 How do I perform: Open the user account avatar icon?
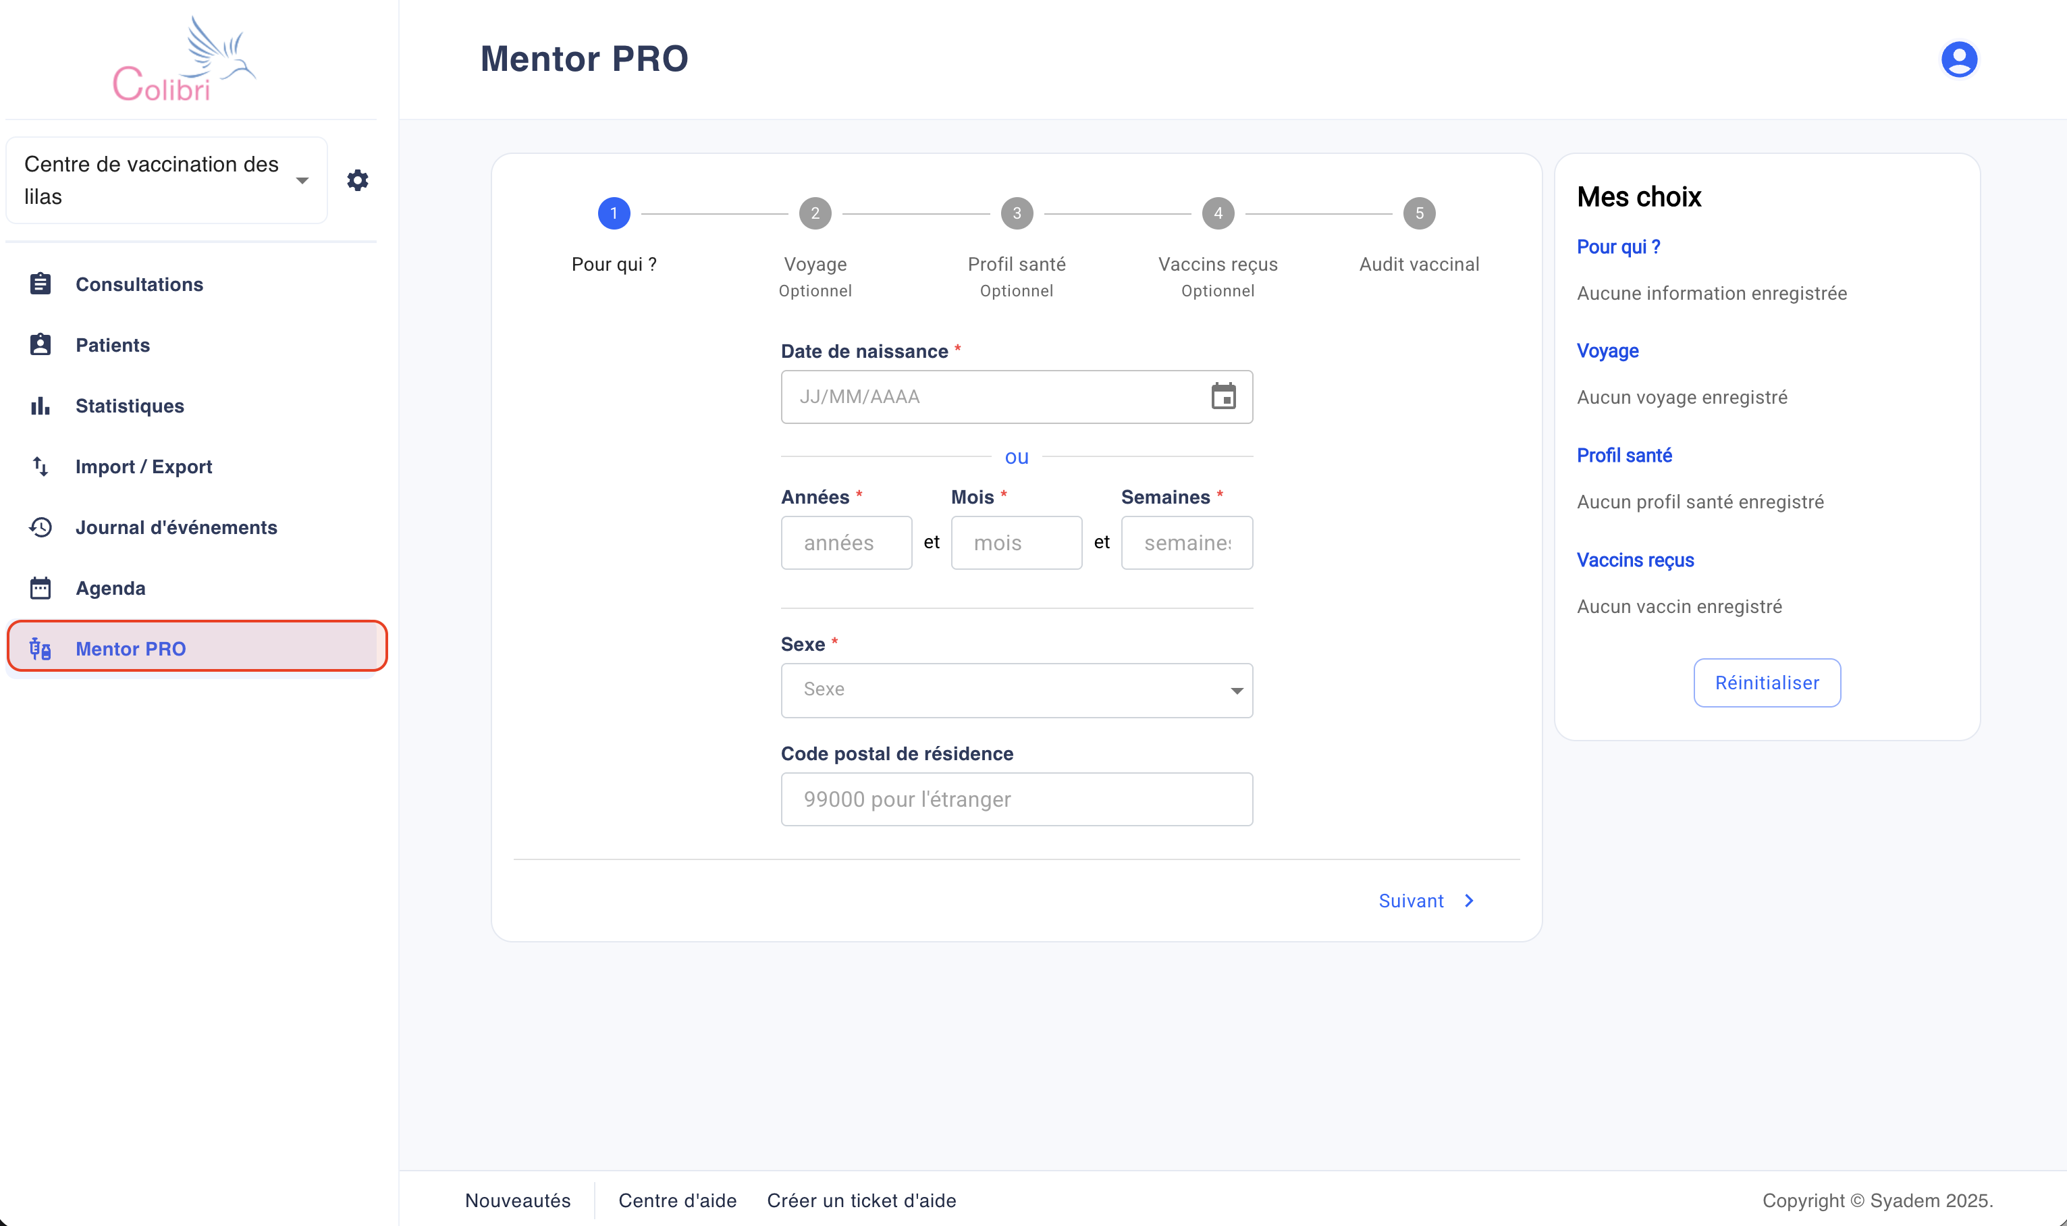pos(1959,59)
